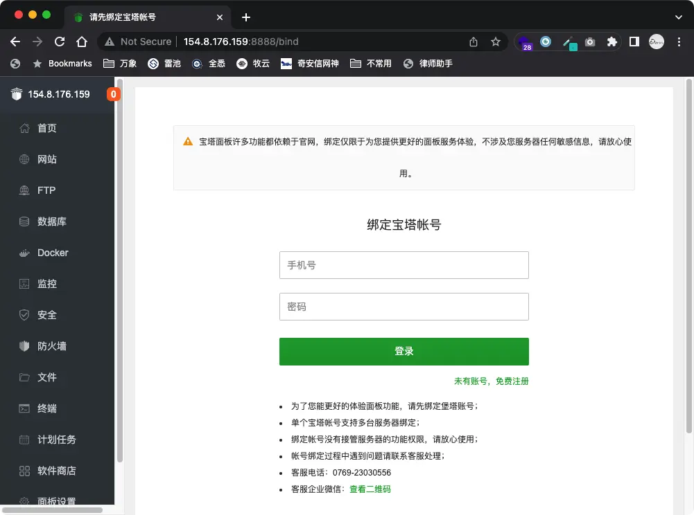Screen dimensions: 694x515
Task: Click the sidebar horizontal scrollbar
Action: [x=52, y=509]
